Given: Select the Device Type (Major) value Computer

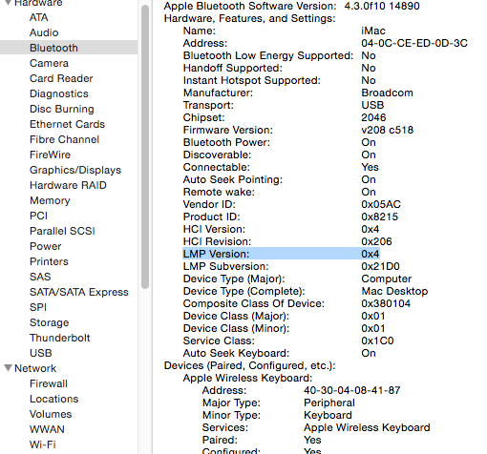Looking at the screenshot, I should 386,279.
